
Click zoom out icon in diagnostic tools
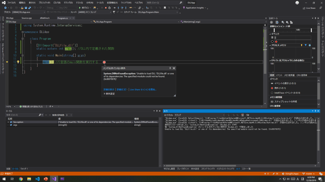click(x=287, y=22)
